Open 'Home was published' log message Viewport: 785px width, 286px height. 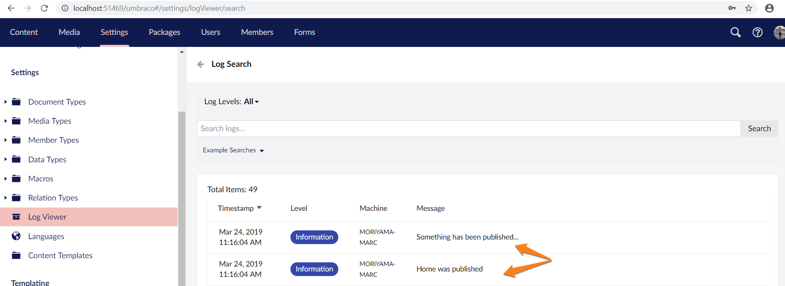point(450,269)
